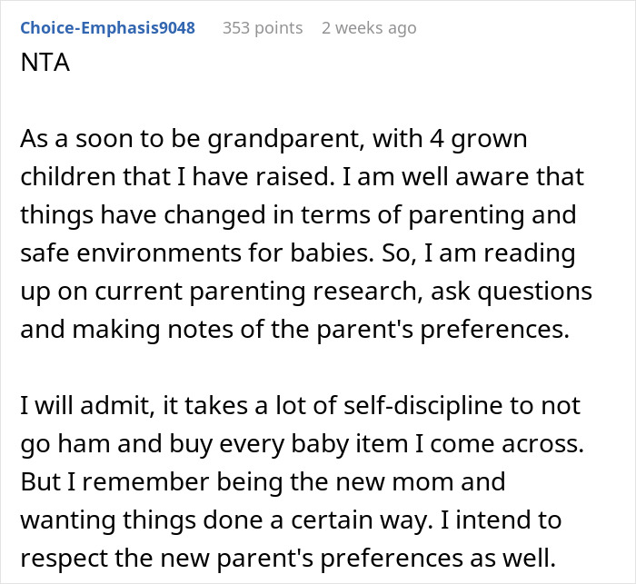Click the 353 points score
Viewport: 636px width, 584px height.
tap(263, 27)
